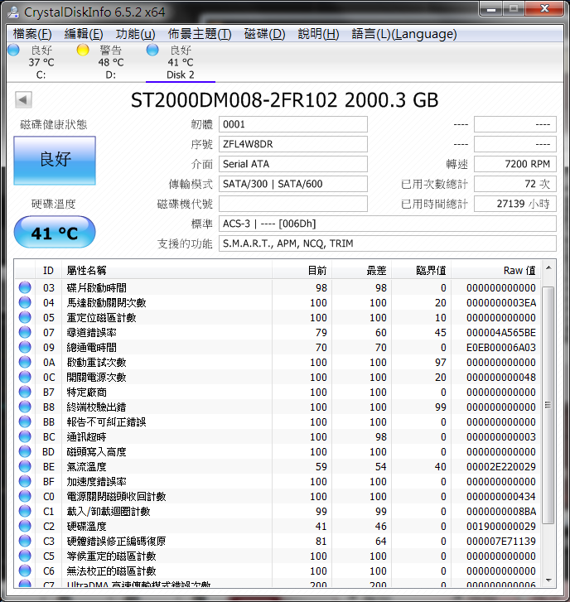Click status circle of attribute C2 row
570x602 pixels.
[x=25, y=527]
